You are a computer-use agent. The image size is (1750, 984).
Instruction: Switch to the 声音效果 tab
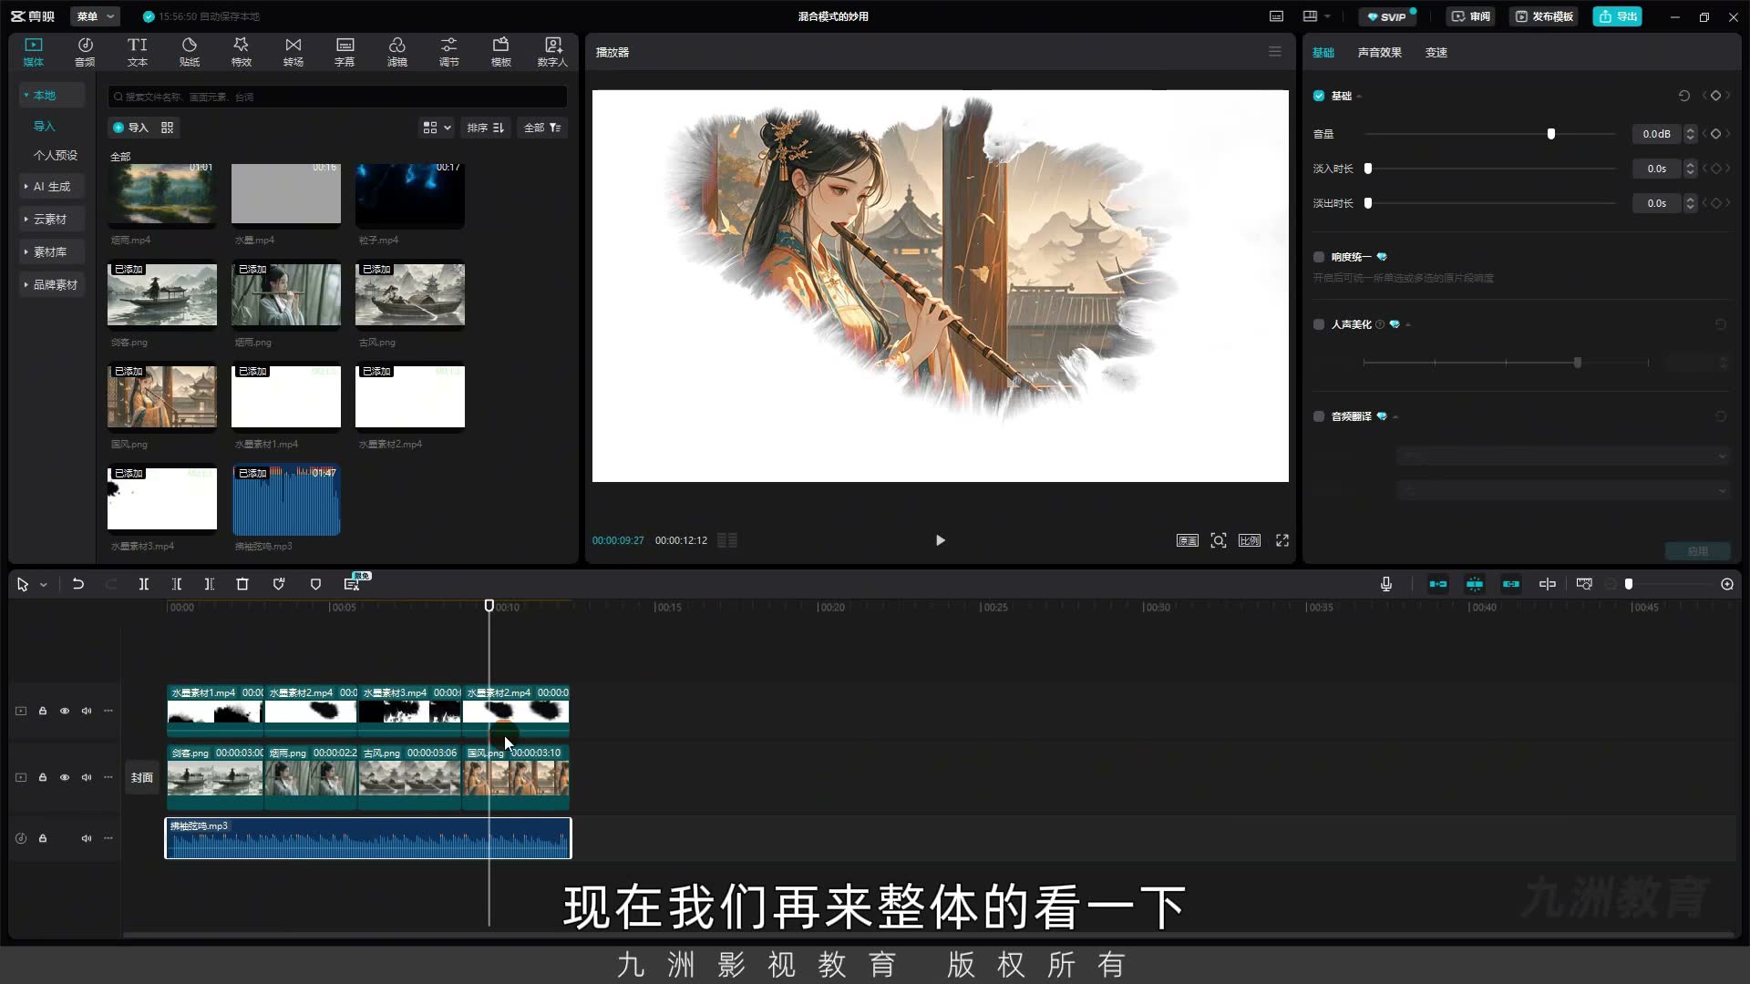1379,52
